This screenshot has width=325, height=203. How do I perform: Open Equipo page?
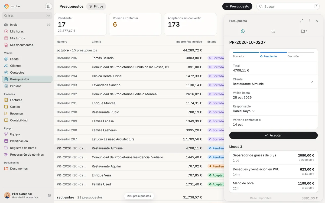coord(27,134)
